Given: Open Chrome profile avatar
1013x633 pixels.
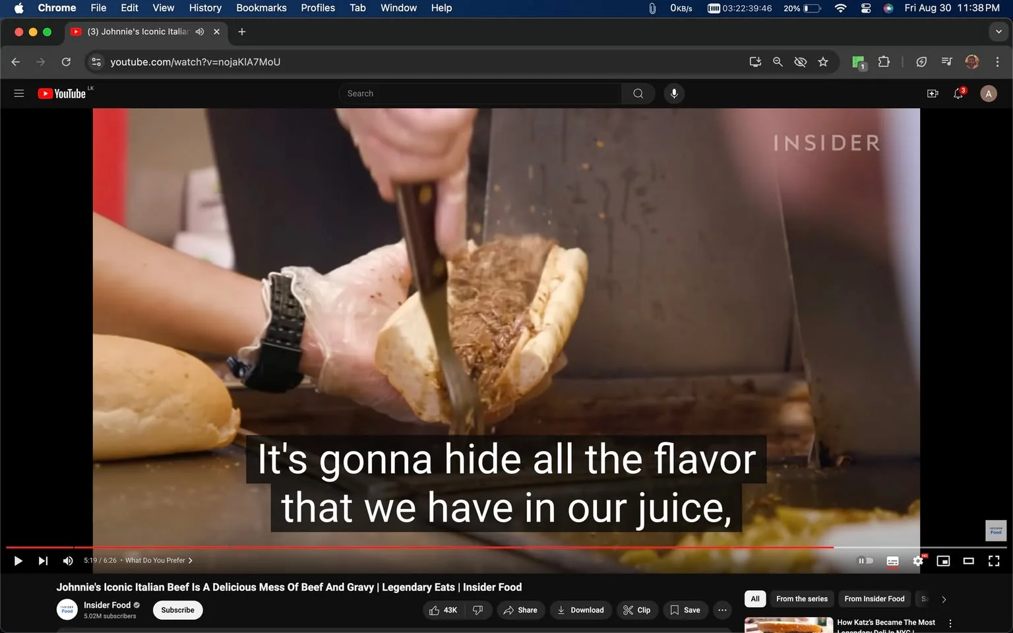Looking at the screenshot, I should coord(972,62).
